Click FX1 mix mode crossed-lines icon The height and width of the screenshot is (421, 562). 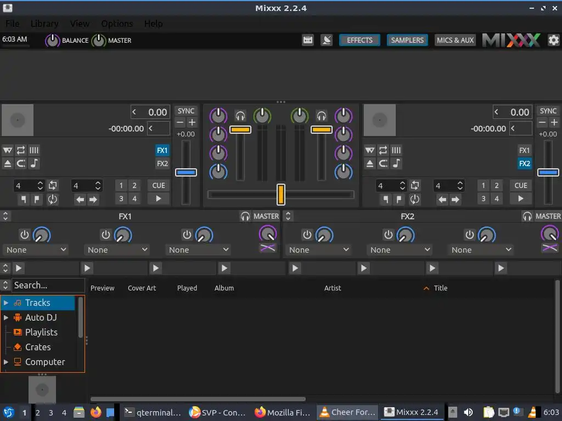point(268,248)
